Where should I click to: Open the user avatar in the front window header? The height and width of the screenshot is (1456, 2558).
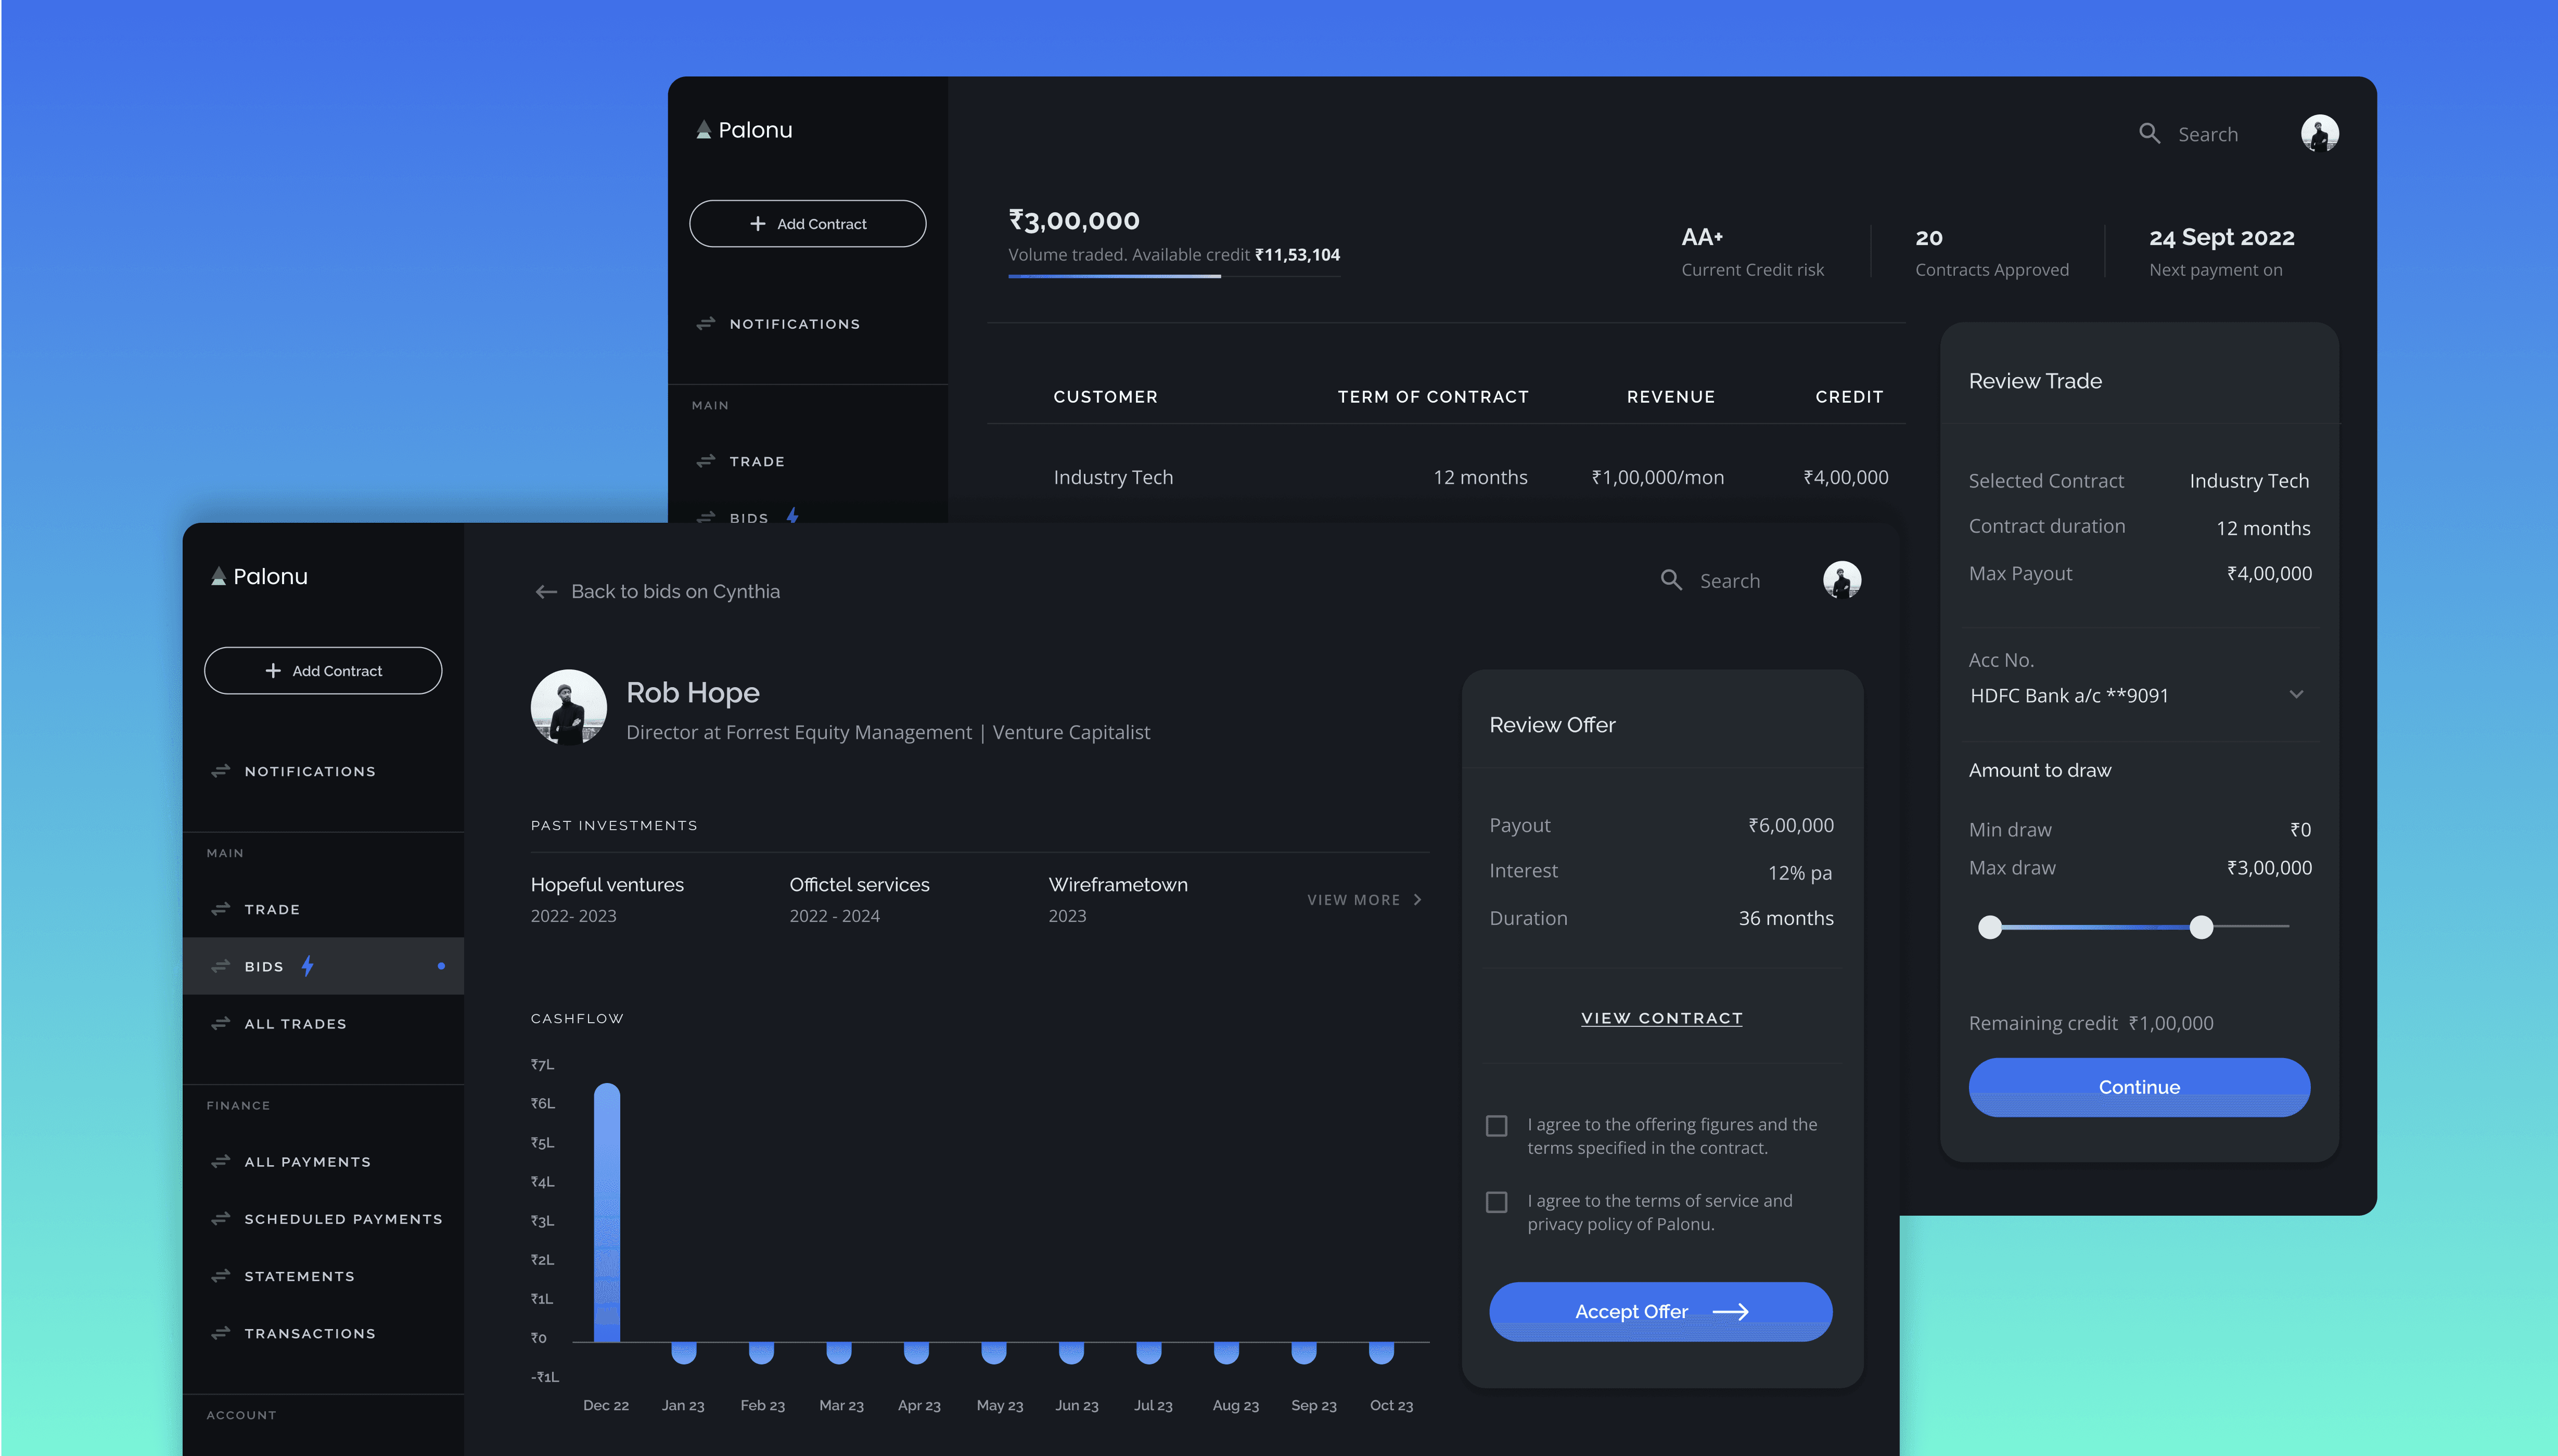tap(1842, 580)
